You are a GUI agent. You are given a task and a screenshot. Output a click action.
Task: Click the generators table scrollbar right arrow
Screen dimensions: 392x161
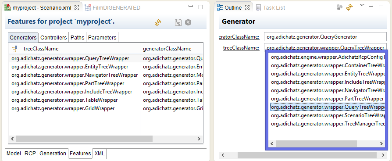pyautogui.click(x=199, y=139)
